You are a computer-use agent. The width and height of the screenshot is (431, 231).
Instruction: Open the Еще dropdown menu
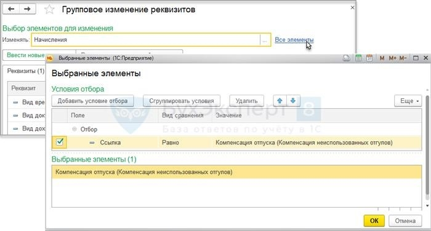tap(408, 101)
